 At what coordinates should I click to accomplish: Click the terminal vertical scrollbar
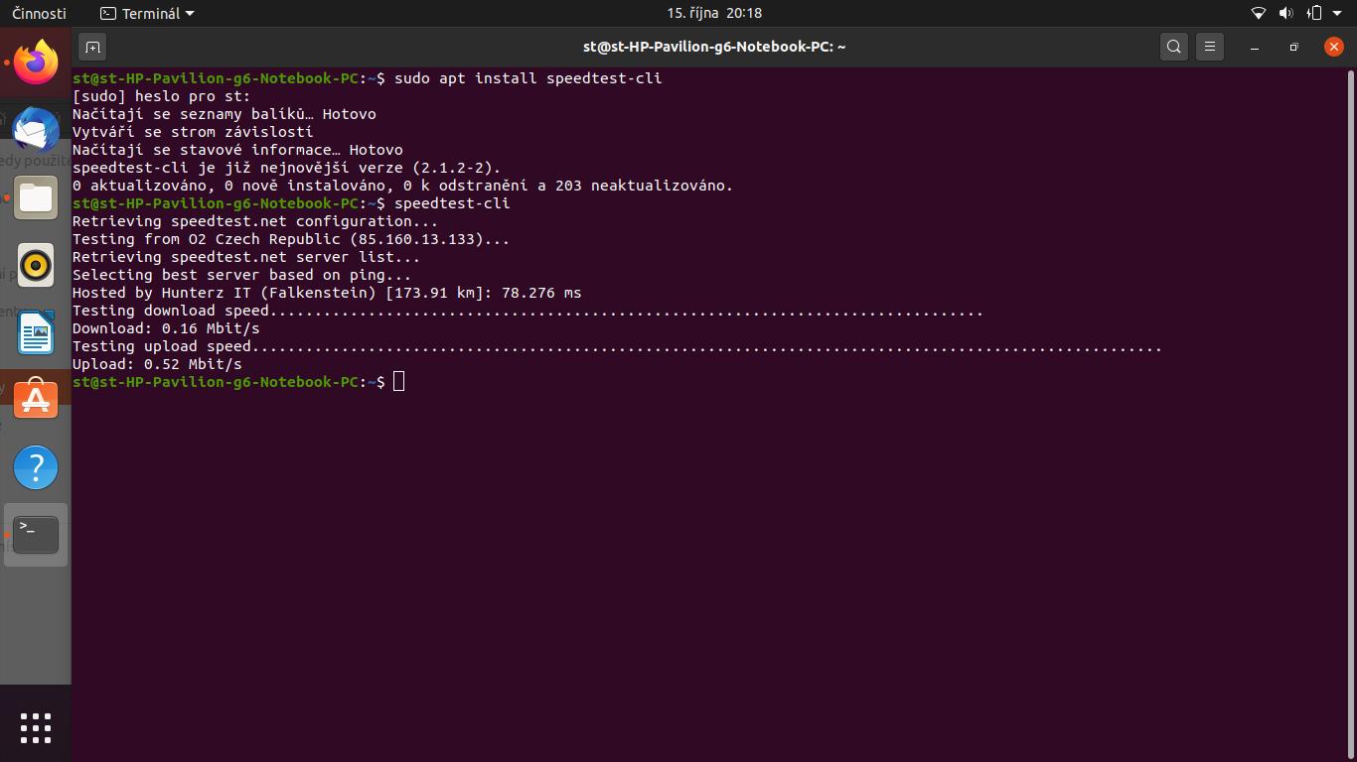click(x=1351, y=397)
